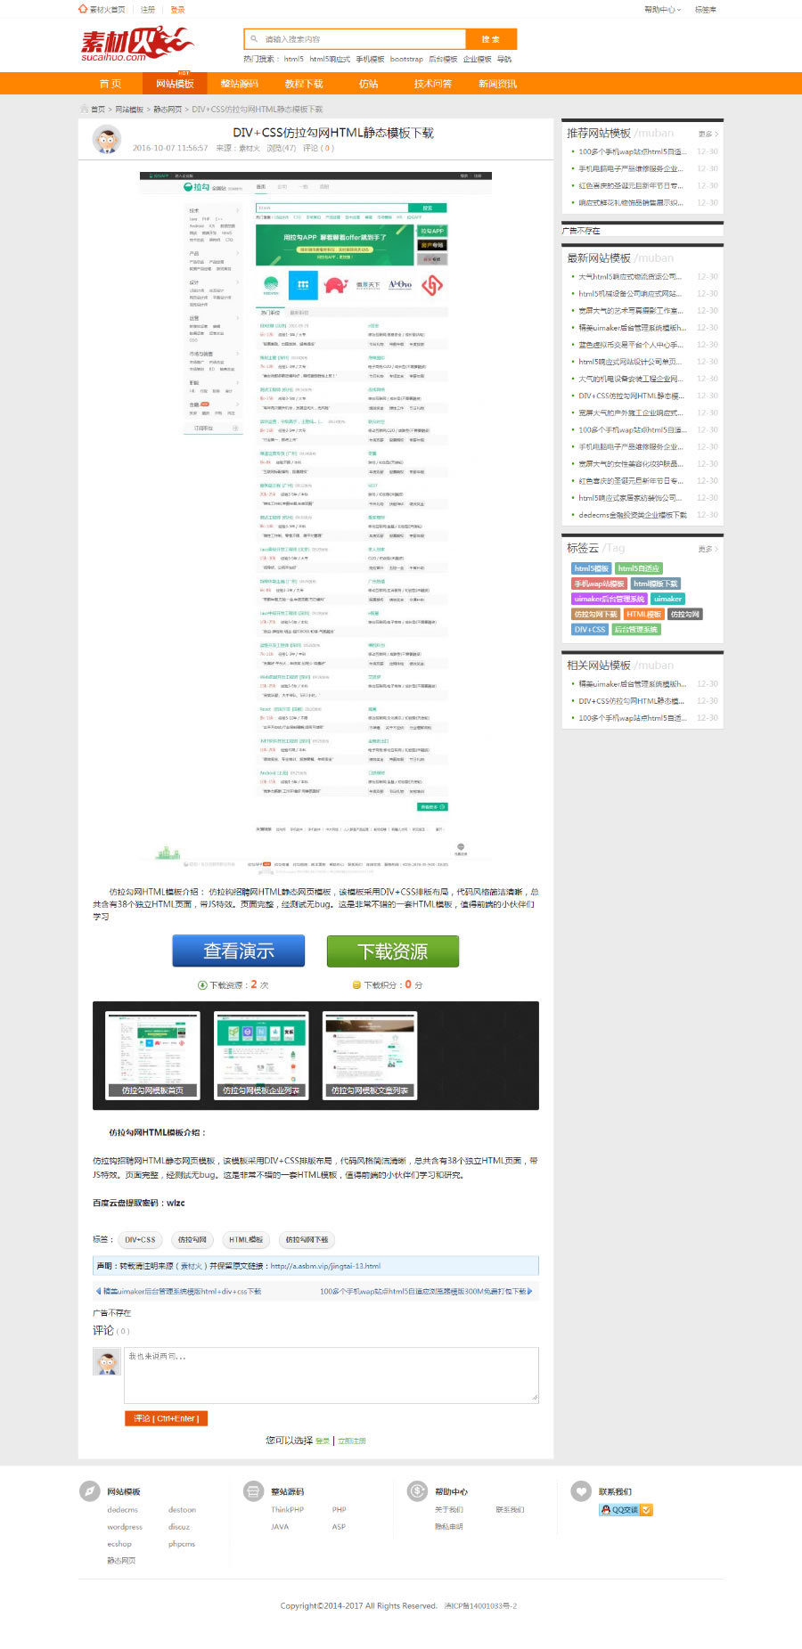Click the user avatar beside the comment box
Image resolution: width=802 pixels, height=1649 pixels.
107,1362
